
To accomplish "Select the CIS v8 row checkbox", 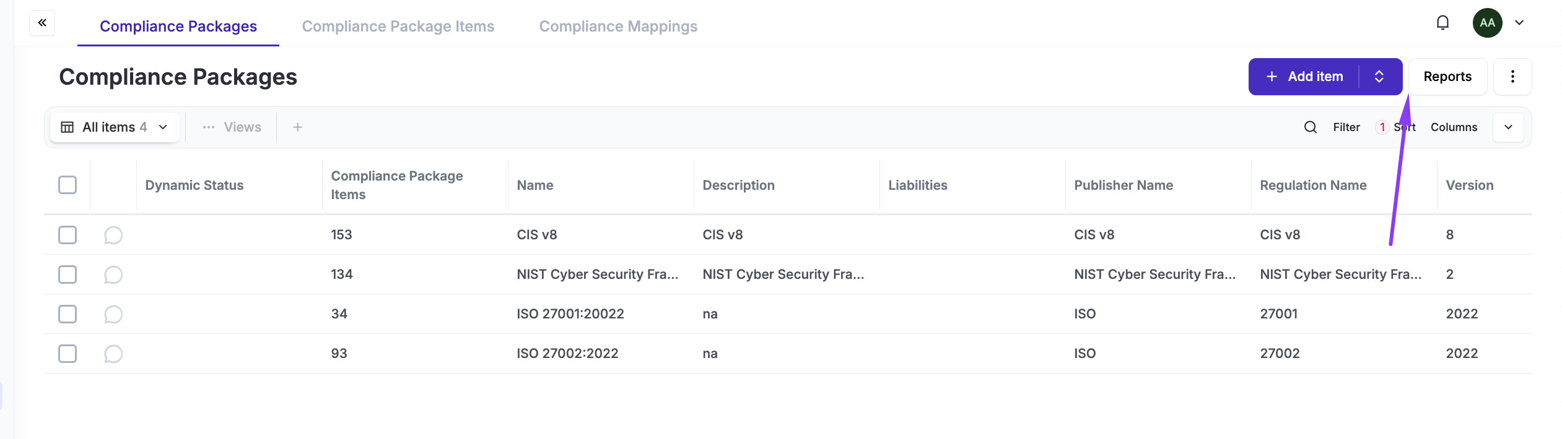I will (68, 235).
